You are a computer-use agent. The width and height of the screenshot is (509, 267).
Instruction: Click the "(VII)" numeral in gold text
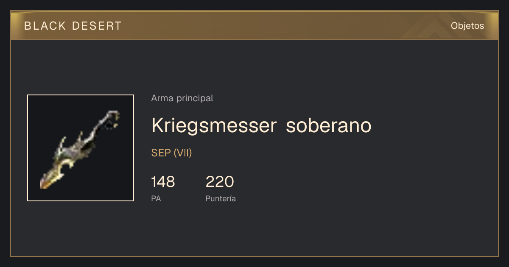[183, 153]
